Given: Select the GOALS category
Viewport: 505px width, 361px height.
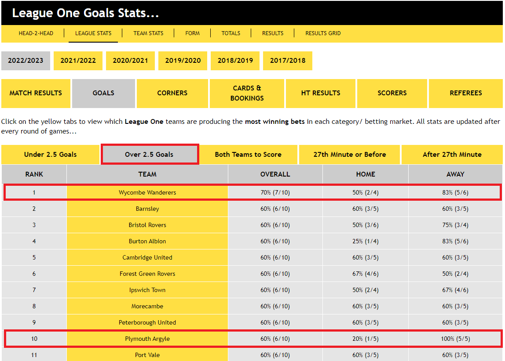Looking at the screenshot, I should click(103, 93).
